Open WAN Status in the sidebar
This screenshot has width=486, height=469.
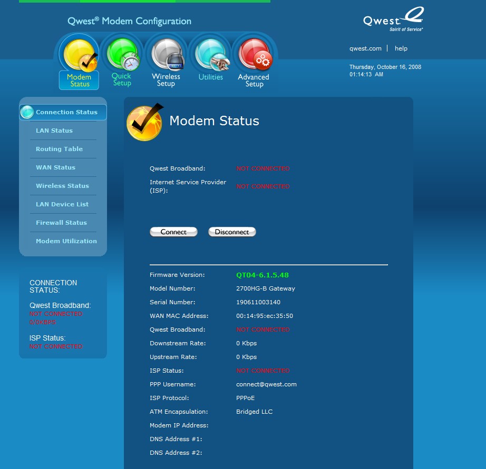click(x=55, y=167)
